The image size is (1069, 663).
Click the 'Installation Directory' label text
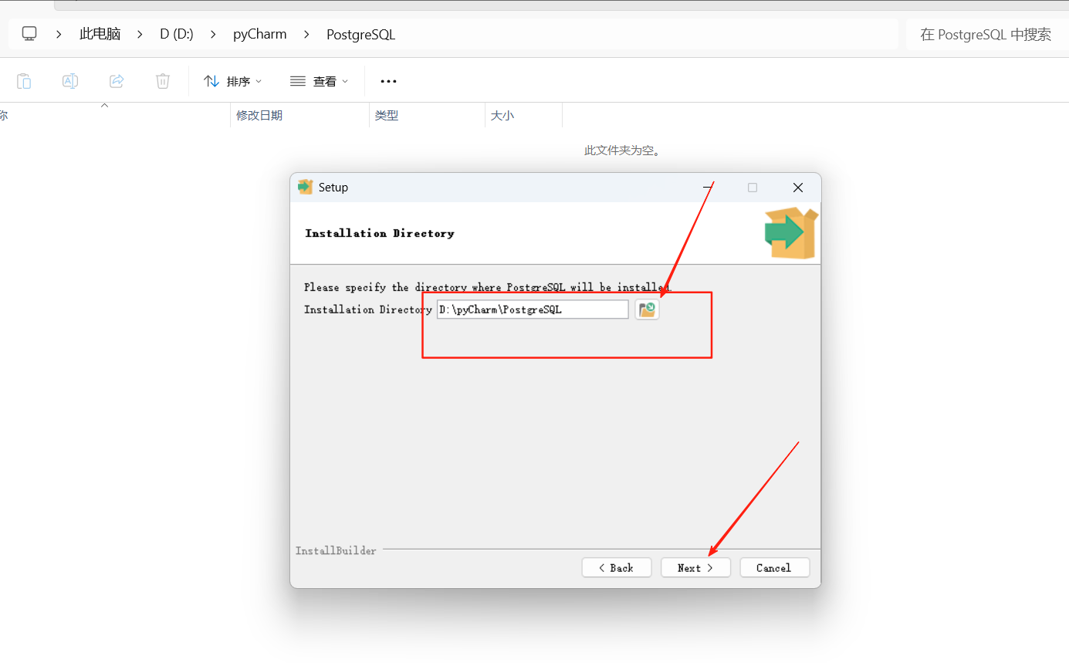pos(367,310)
